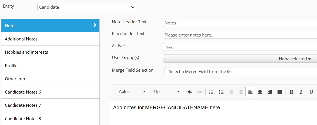Viewport: 317px width, 125px height.
Task: Insert a numbered list
Action: [x=211, y=92]
